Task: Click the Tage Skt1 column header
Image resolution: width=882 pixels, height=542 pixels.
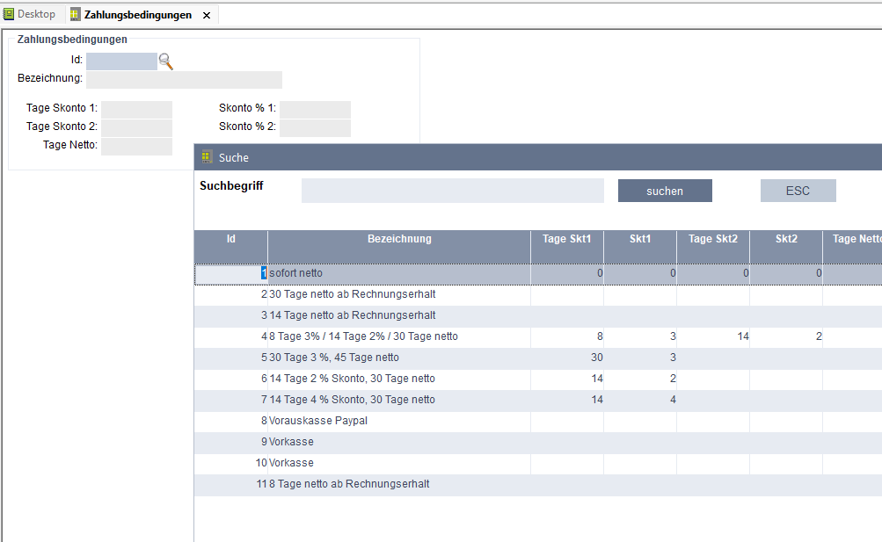Action: coord(567,239)
